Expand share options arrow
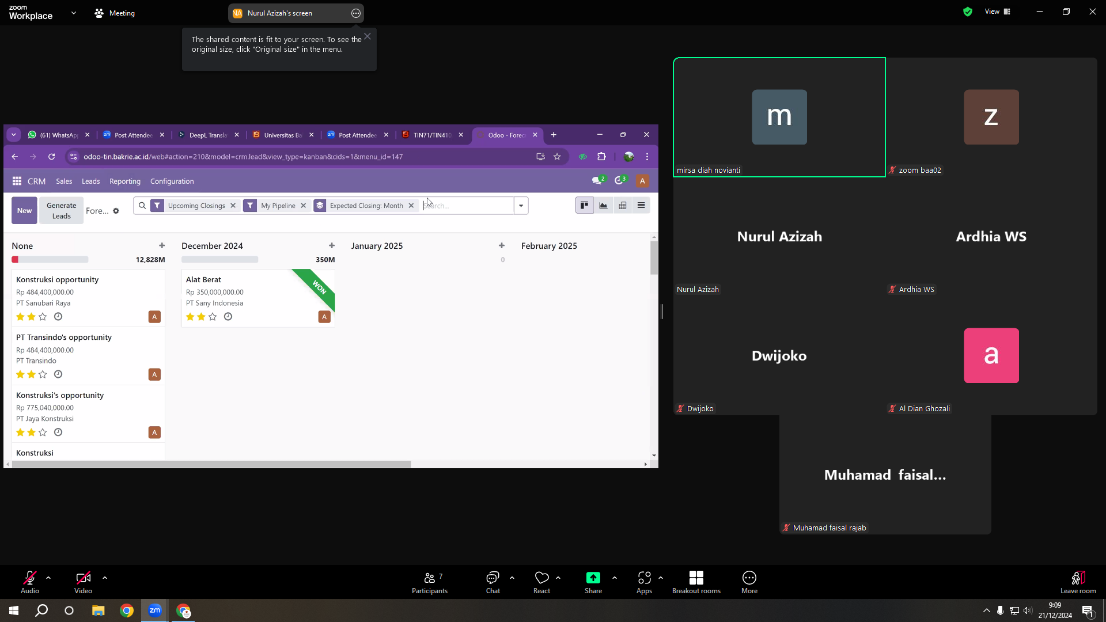Image resolution: width=1106 pixels, height=622 pixels. point(615,578)
